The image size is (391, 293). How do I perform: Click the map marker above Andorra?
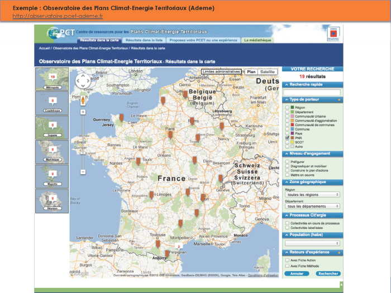[x=167, y=253]
